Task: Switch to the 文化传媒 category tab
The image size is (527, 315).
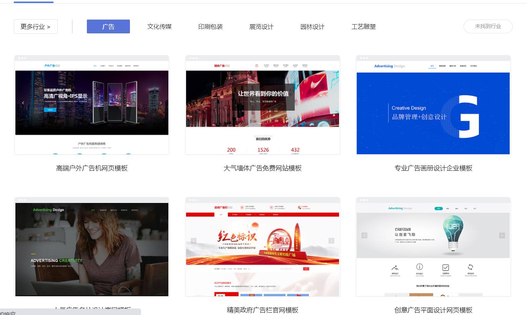Action: [x=159, y=26]
